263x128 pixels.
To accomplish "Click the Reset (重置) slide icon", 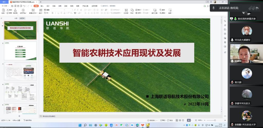I will (x=45, y=10).
